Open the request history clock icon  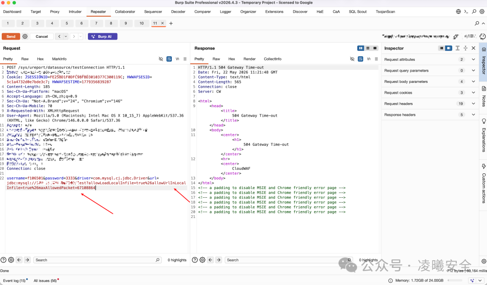tap(482, 36)
